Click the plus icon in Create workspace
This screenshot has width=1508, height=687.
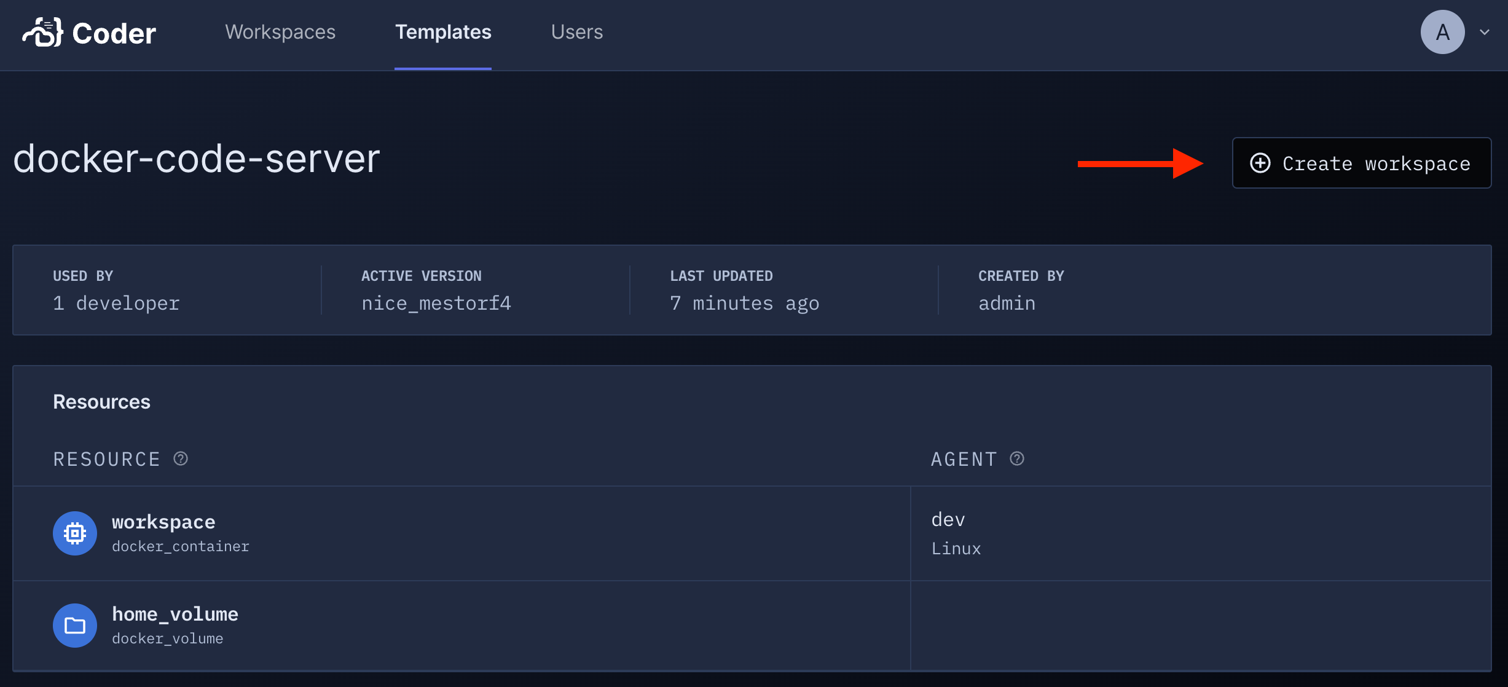point(1260,163)
